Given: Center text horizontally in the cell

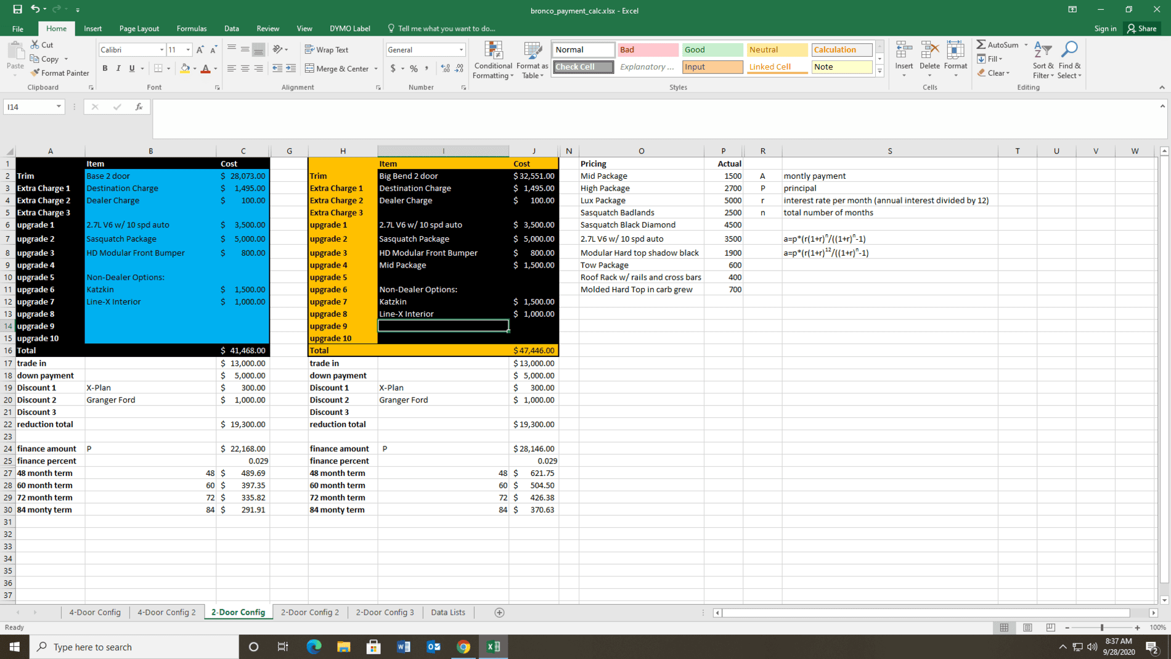Looking at the screenshot, I should point(245,68).
